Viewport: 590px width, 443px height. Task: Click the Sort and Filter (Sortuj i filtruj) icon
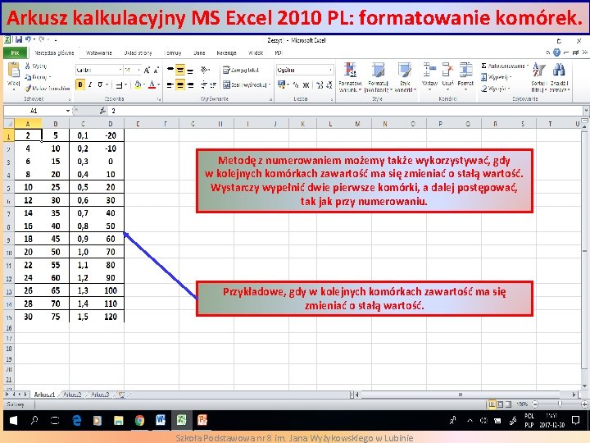tap(539, 70)
